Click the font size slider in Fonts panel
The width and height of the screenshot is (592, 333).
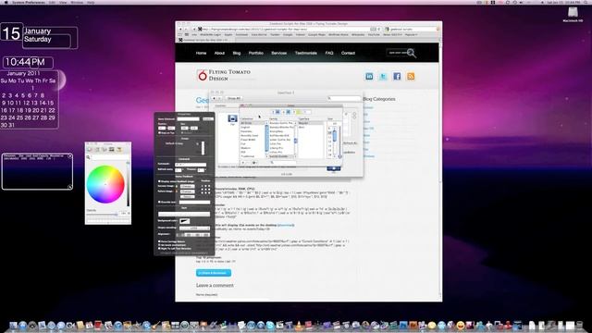339,142
